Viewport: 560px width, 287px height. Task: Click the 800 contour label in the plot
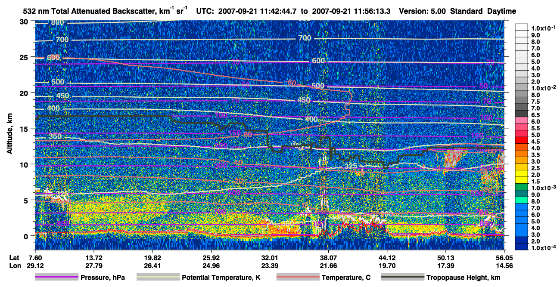pyautogui.click(x=57, y=22)
